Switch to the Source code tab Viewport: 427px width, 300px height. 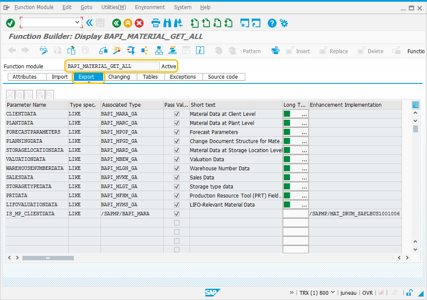[x=223, y=77]
